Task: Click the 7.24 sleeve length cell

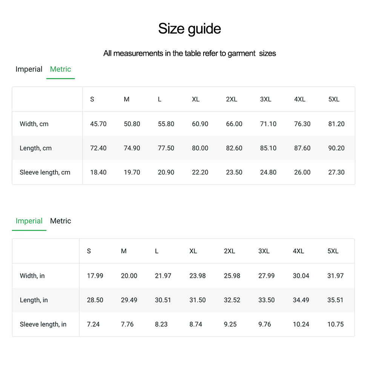Action: (93, 324)
